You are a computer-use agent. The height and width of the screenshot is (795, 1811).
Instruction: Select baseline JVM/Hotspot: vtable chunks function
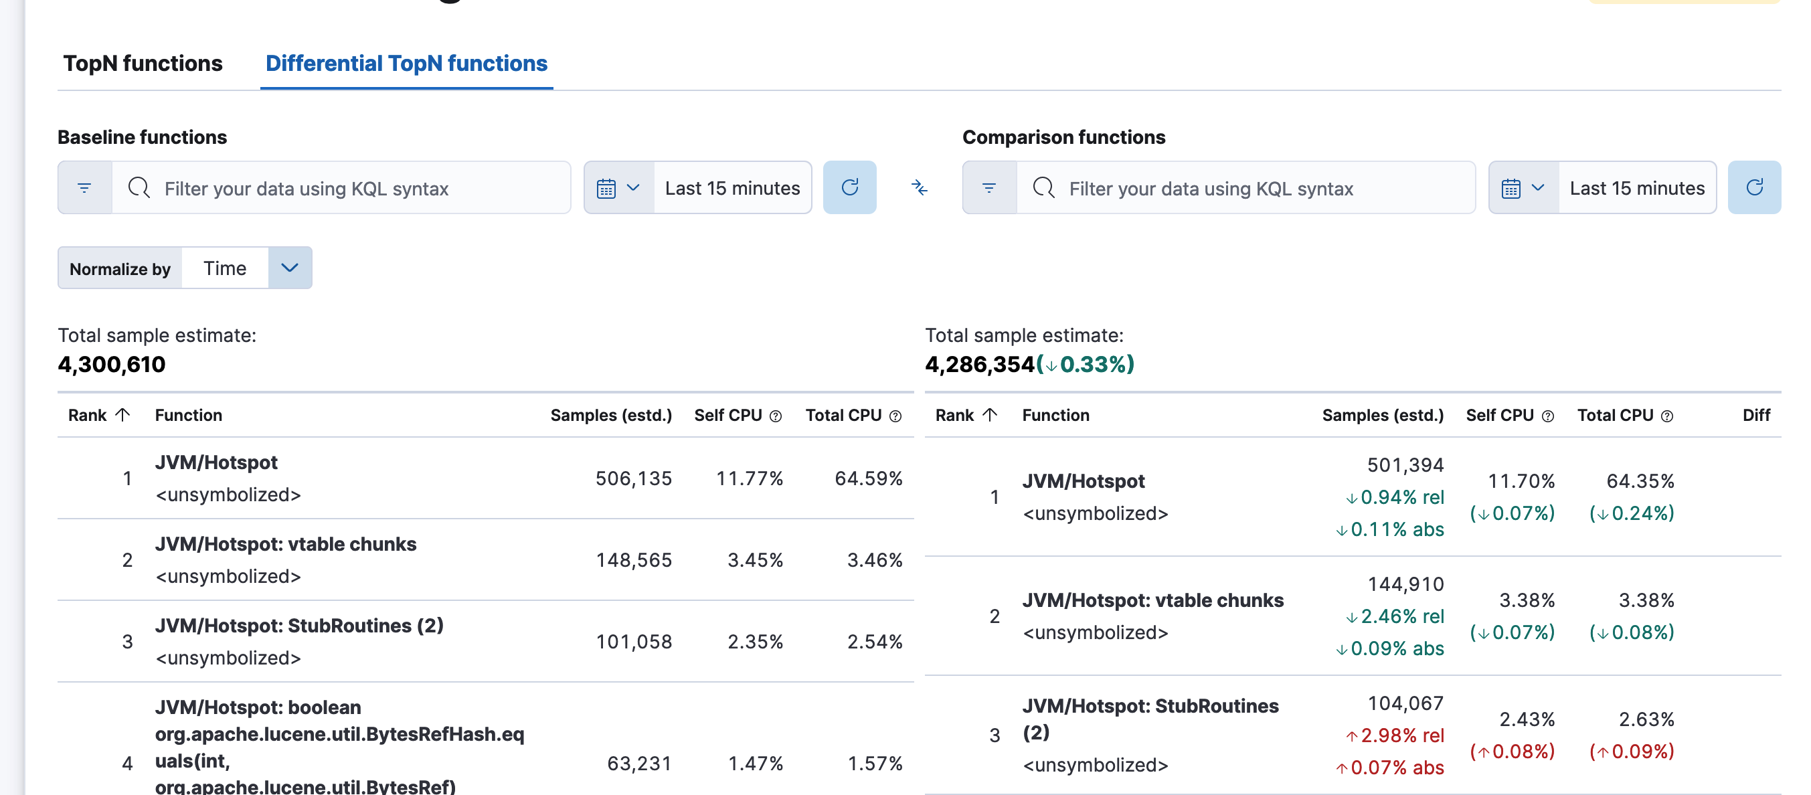285,543
